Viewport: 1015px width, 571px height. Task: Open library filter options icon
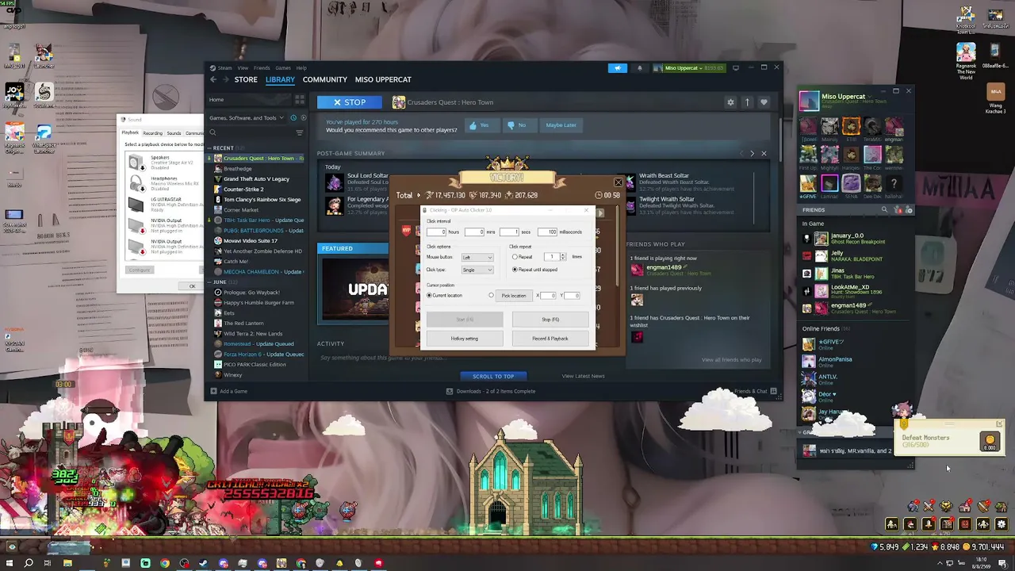300,132
